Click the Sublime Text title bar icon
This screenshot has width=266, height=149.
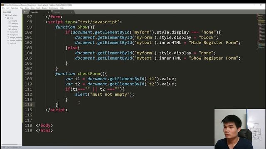pyautogui.click(x=2, y=5)
